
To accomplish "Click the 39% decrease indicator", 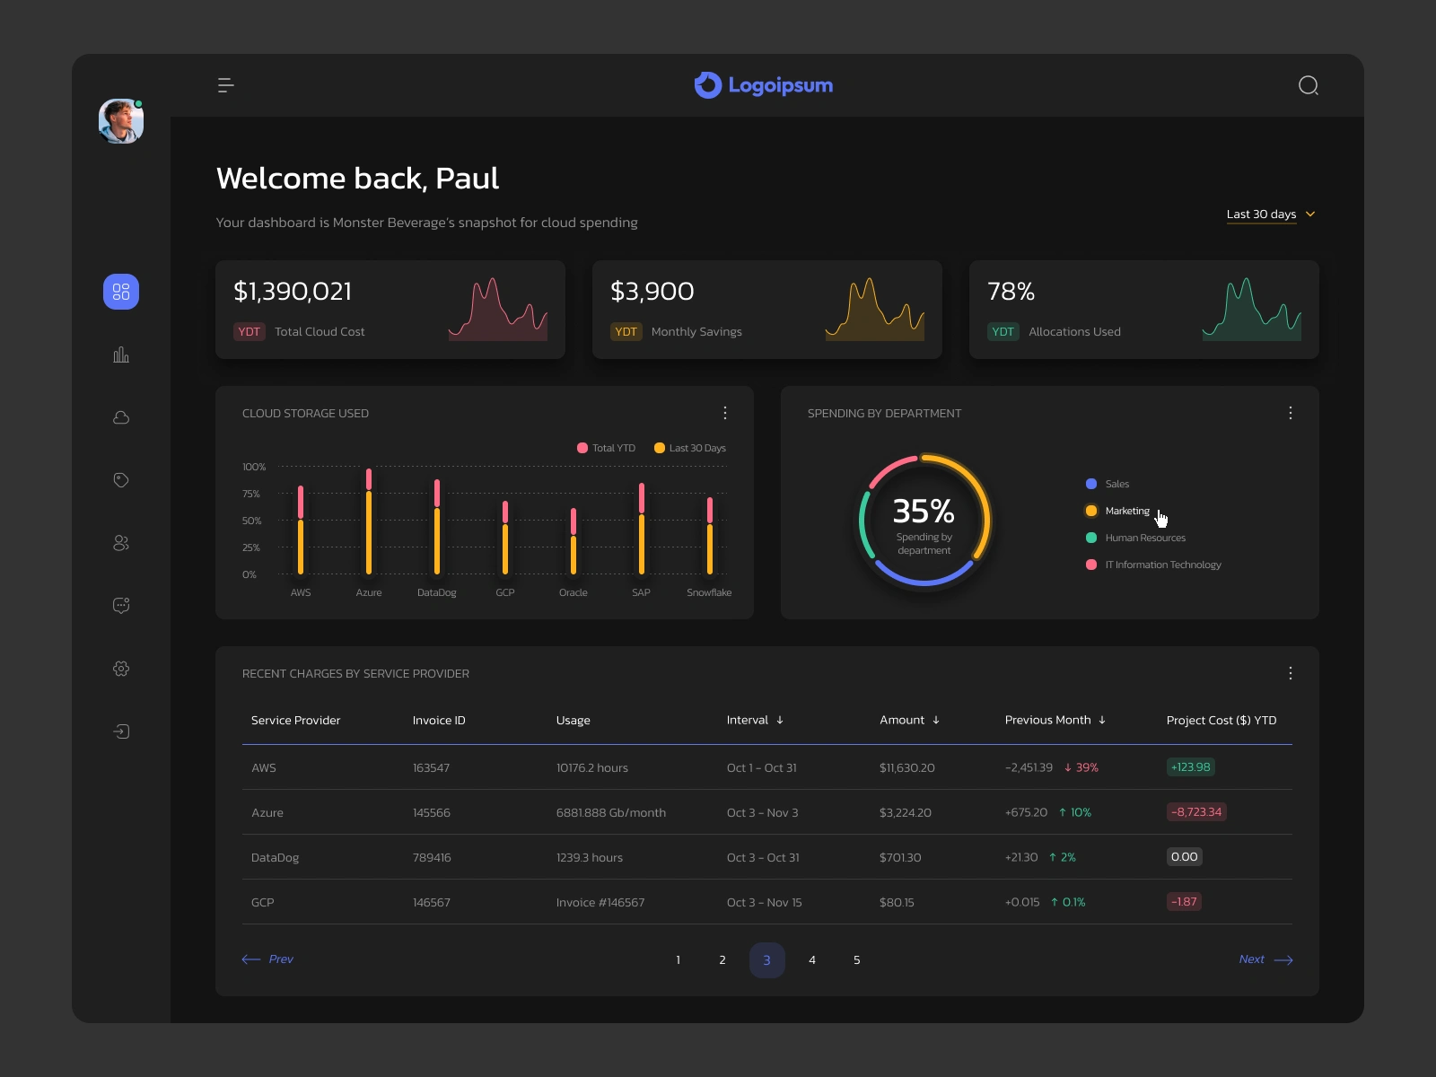I will click(x=1081, y=767).
